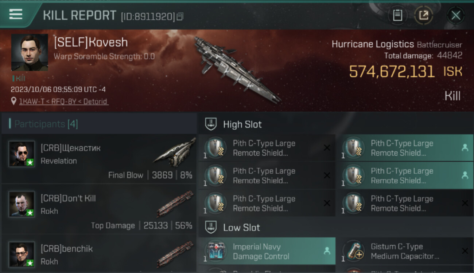474x273 pixels.
Task: Click the High Slot section icon
Action: pos(211,124)
